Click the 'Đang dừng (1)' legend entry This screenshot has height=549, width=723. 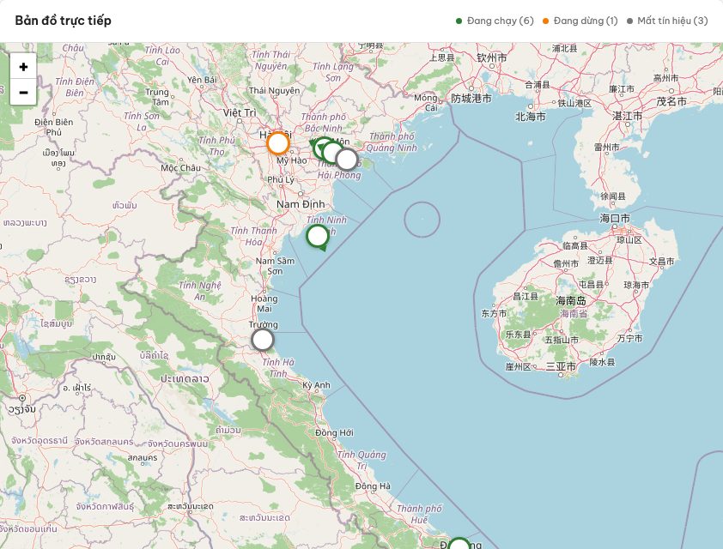580,21
